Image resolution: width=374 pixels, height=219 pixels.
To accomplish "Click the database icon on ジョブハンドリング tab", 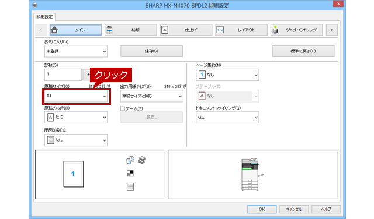I will [275, 30].
